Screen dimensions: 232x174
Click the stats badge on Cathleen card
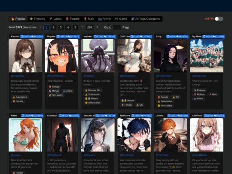coord(214,116)
